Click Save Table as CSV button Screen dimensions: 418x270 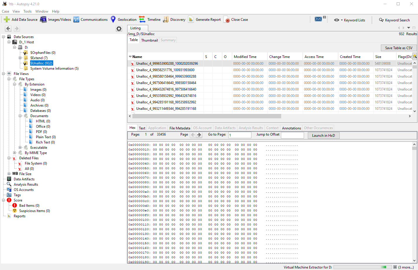(399, 48)
